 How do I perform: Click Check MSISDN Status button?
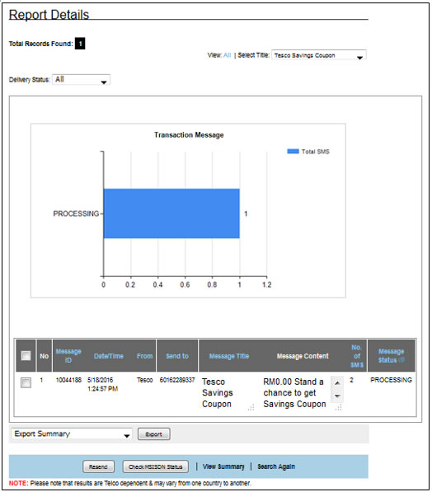156,466
